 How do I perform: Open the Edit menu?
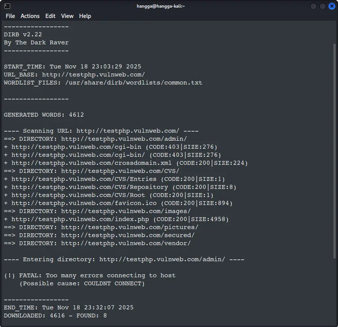coord(50,16)
